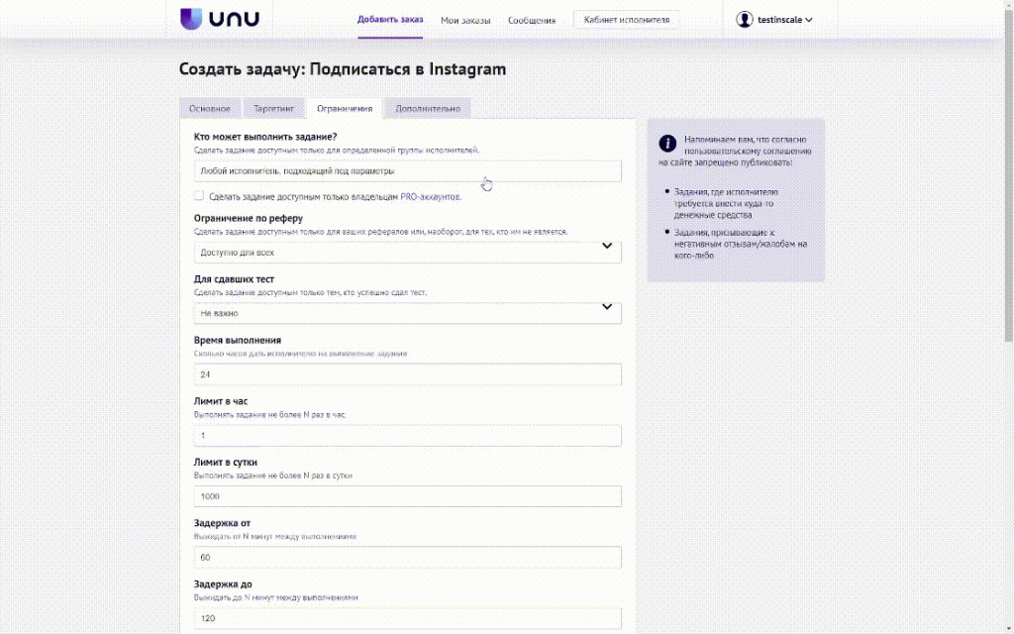The height and width of the screenshot is (634, 1014).
Task: Switch to the 'Основное' tab
Action: pos(210,108)
